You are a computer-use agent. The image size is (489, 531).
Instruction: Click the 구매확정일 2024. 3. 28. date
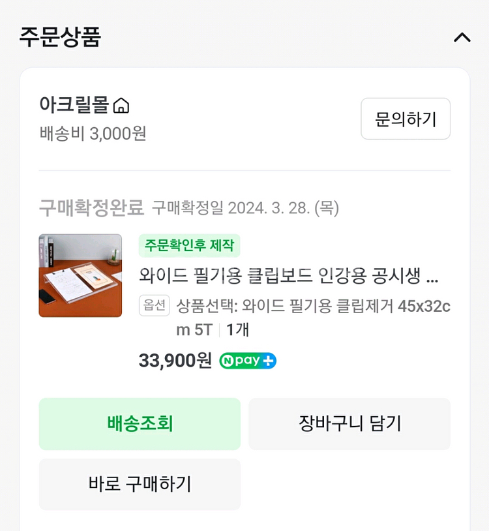pos(245,208)
